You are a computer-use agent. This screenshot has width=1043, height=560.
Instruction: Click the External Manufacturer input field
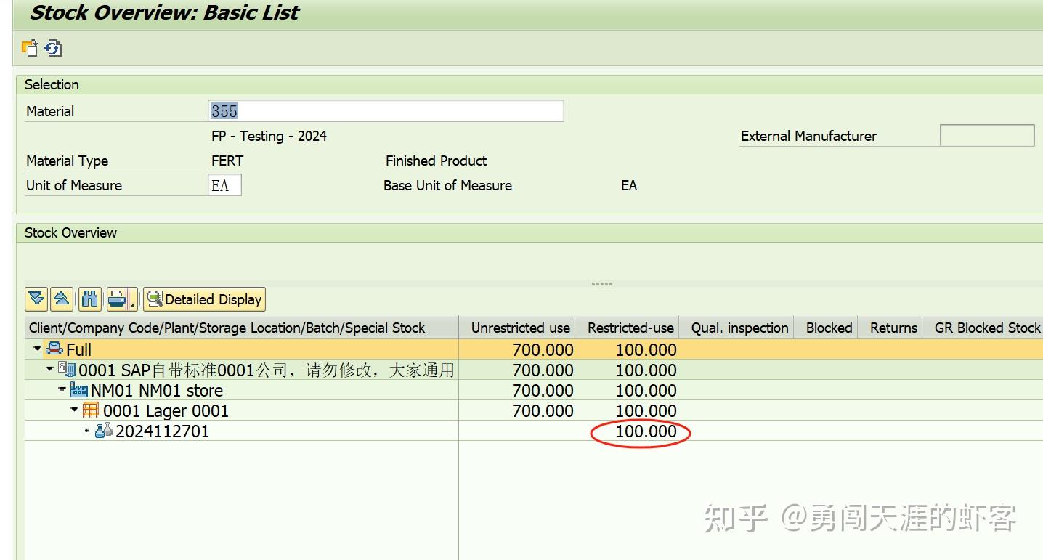(x=986, y=135)
